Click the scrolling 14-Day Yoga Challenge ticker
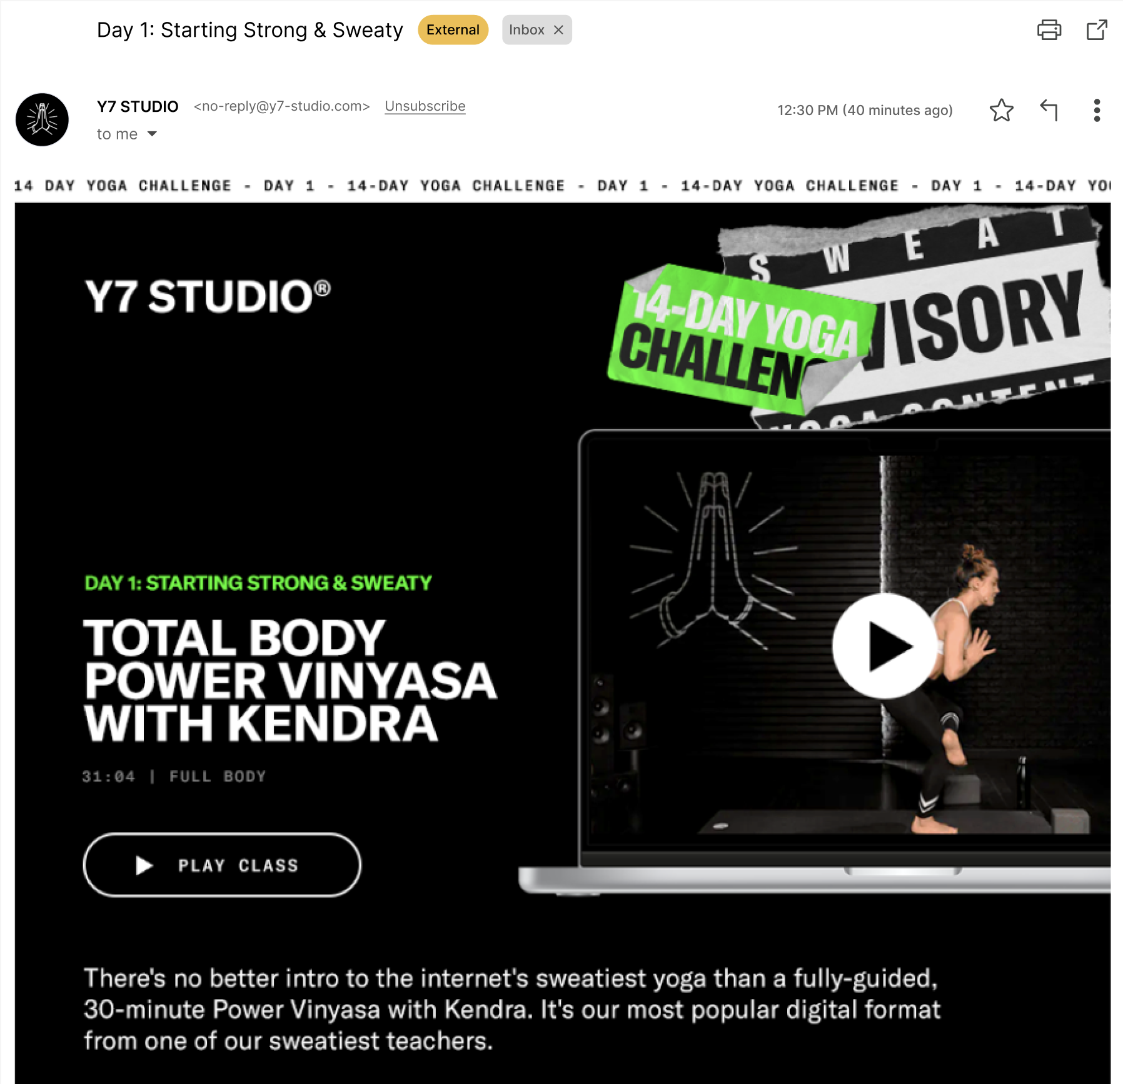This screenshot has width=1123, height=1084. click(562, 186)
